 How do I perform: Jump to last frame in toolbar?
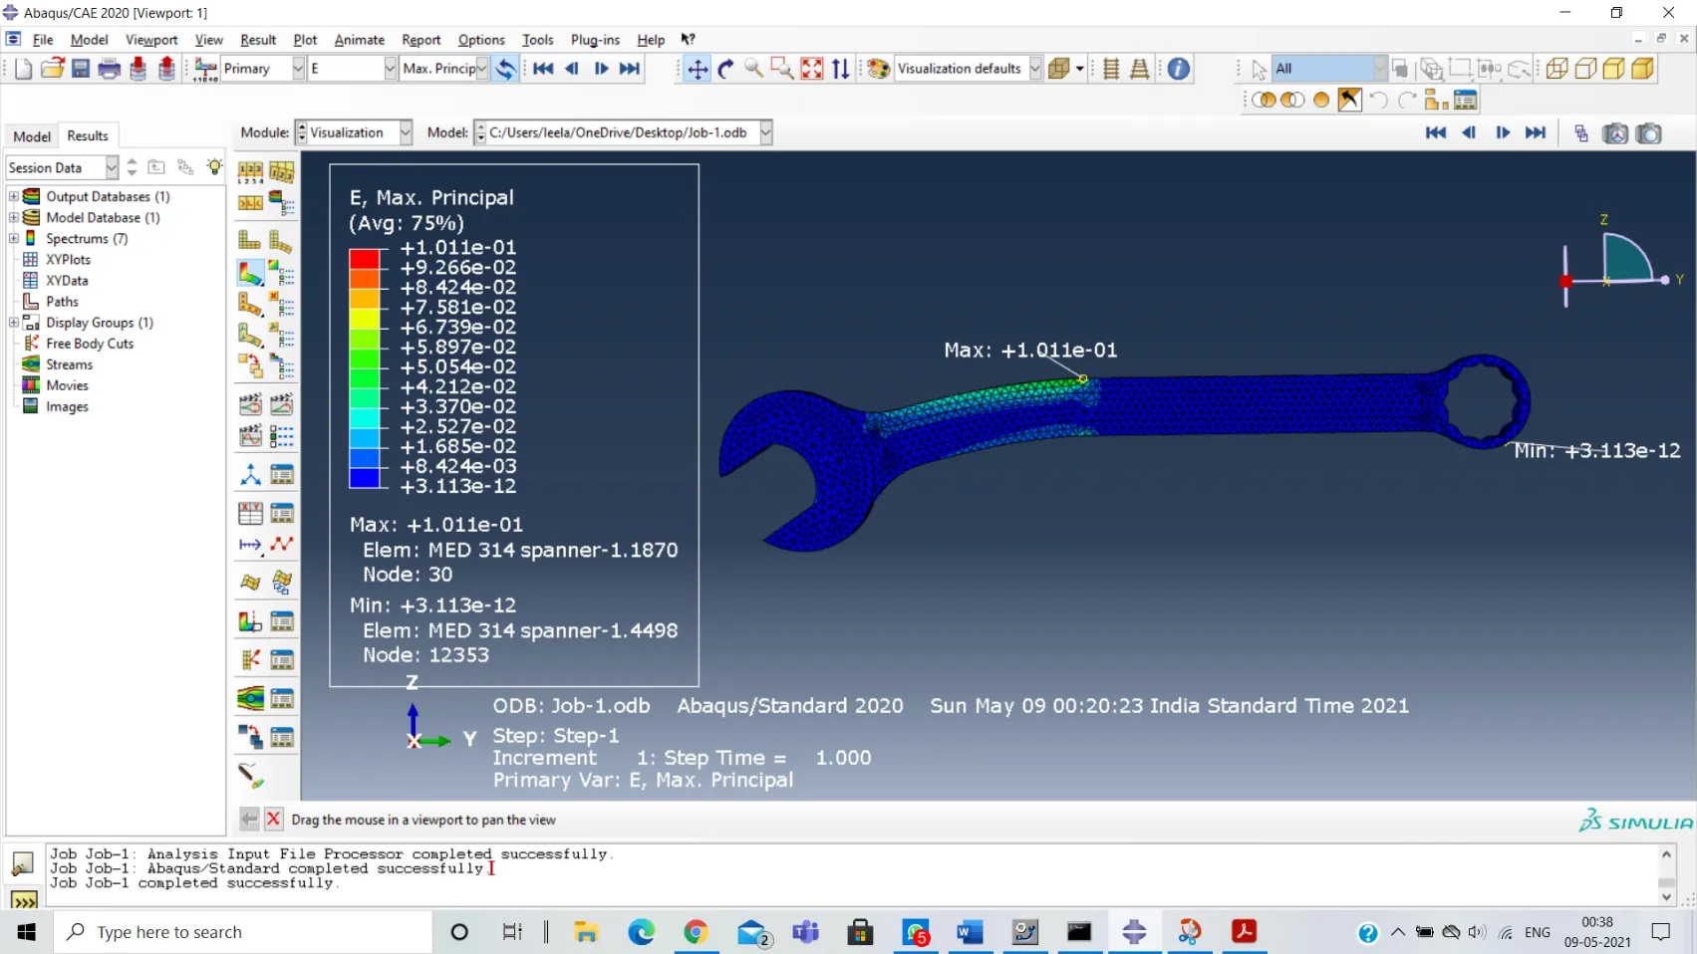630,69
